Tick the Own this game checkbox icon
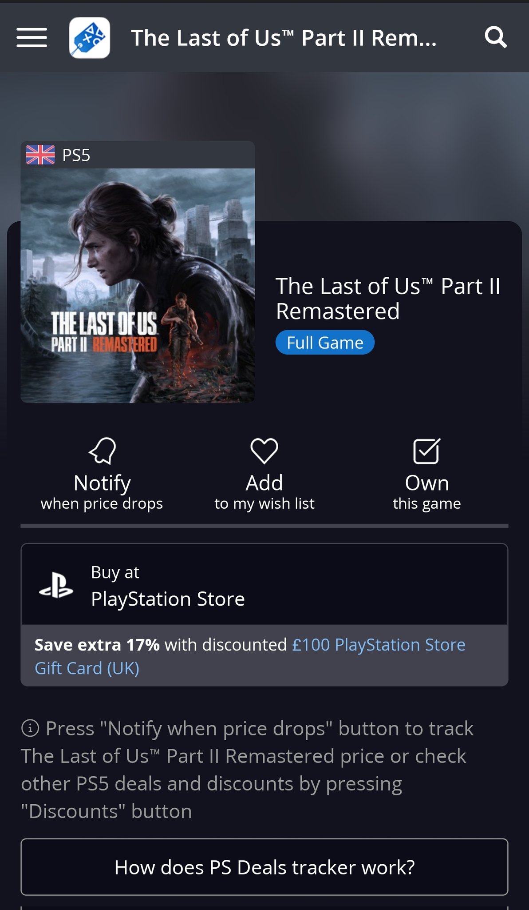This screenshot has width=529, height=910. coord(426,451)
